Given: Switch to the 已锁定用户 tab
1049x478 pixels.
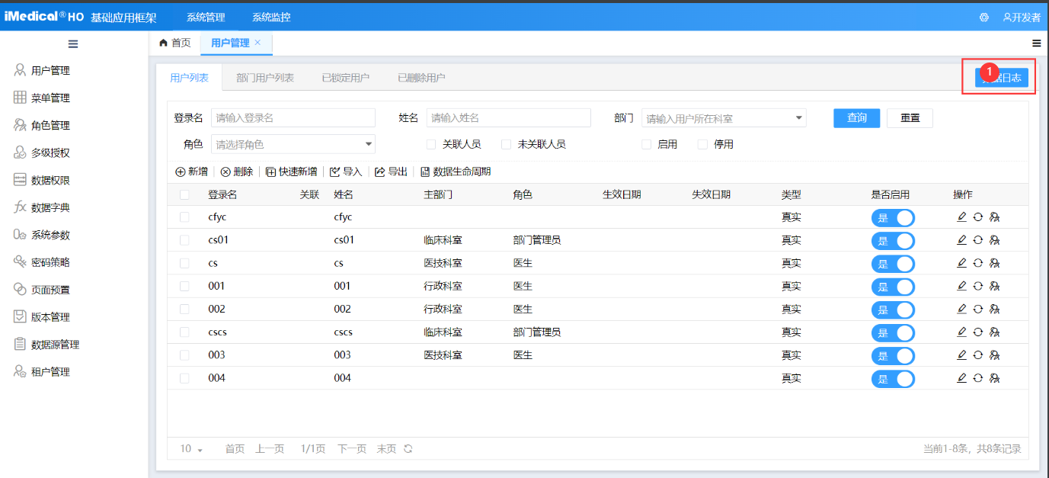Looking at the screenshot, I should click(345, 78).
